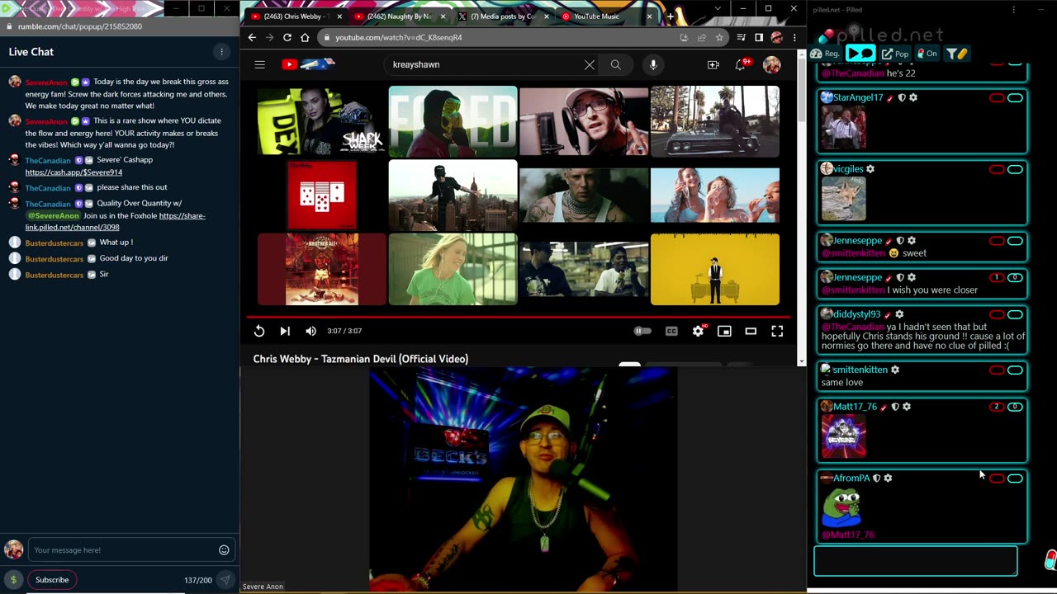The width and height of the screenshot is (1057, 594).
Task: Switch the player to theater mode
Action: [751, 331]
